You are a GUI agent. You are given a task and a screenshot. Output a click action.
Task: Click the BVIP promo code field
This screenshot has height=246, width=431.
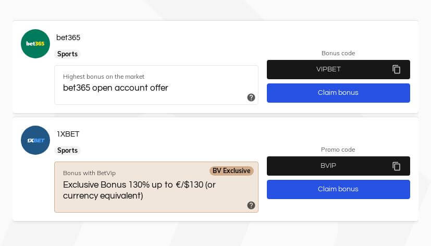pyautogui.click(x=338, y=166)
